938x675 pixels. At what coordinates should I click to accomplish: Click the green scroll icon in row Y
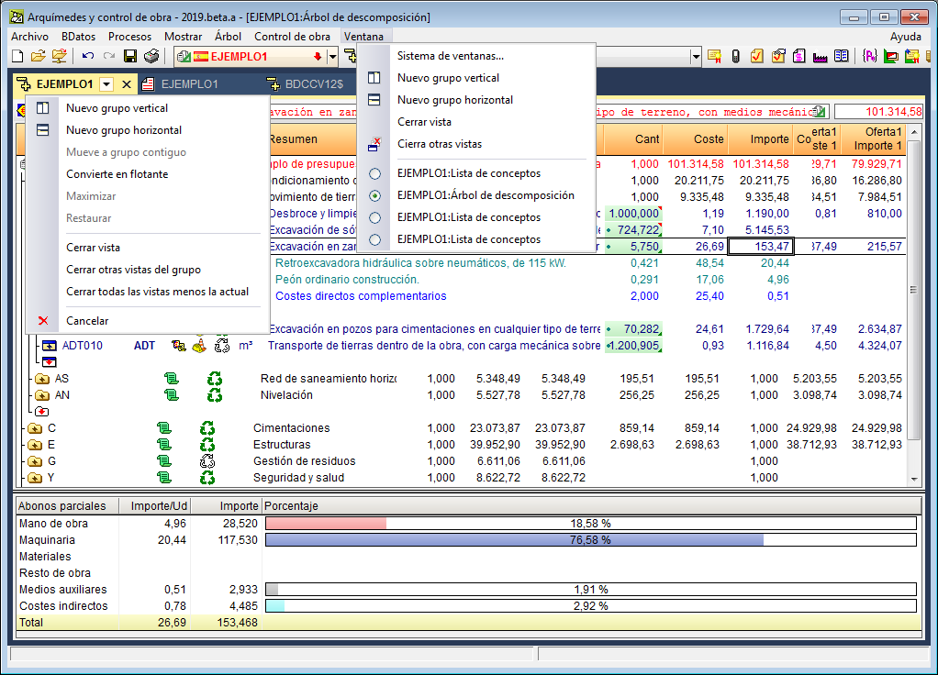click(x=164, y=478)
